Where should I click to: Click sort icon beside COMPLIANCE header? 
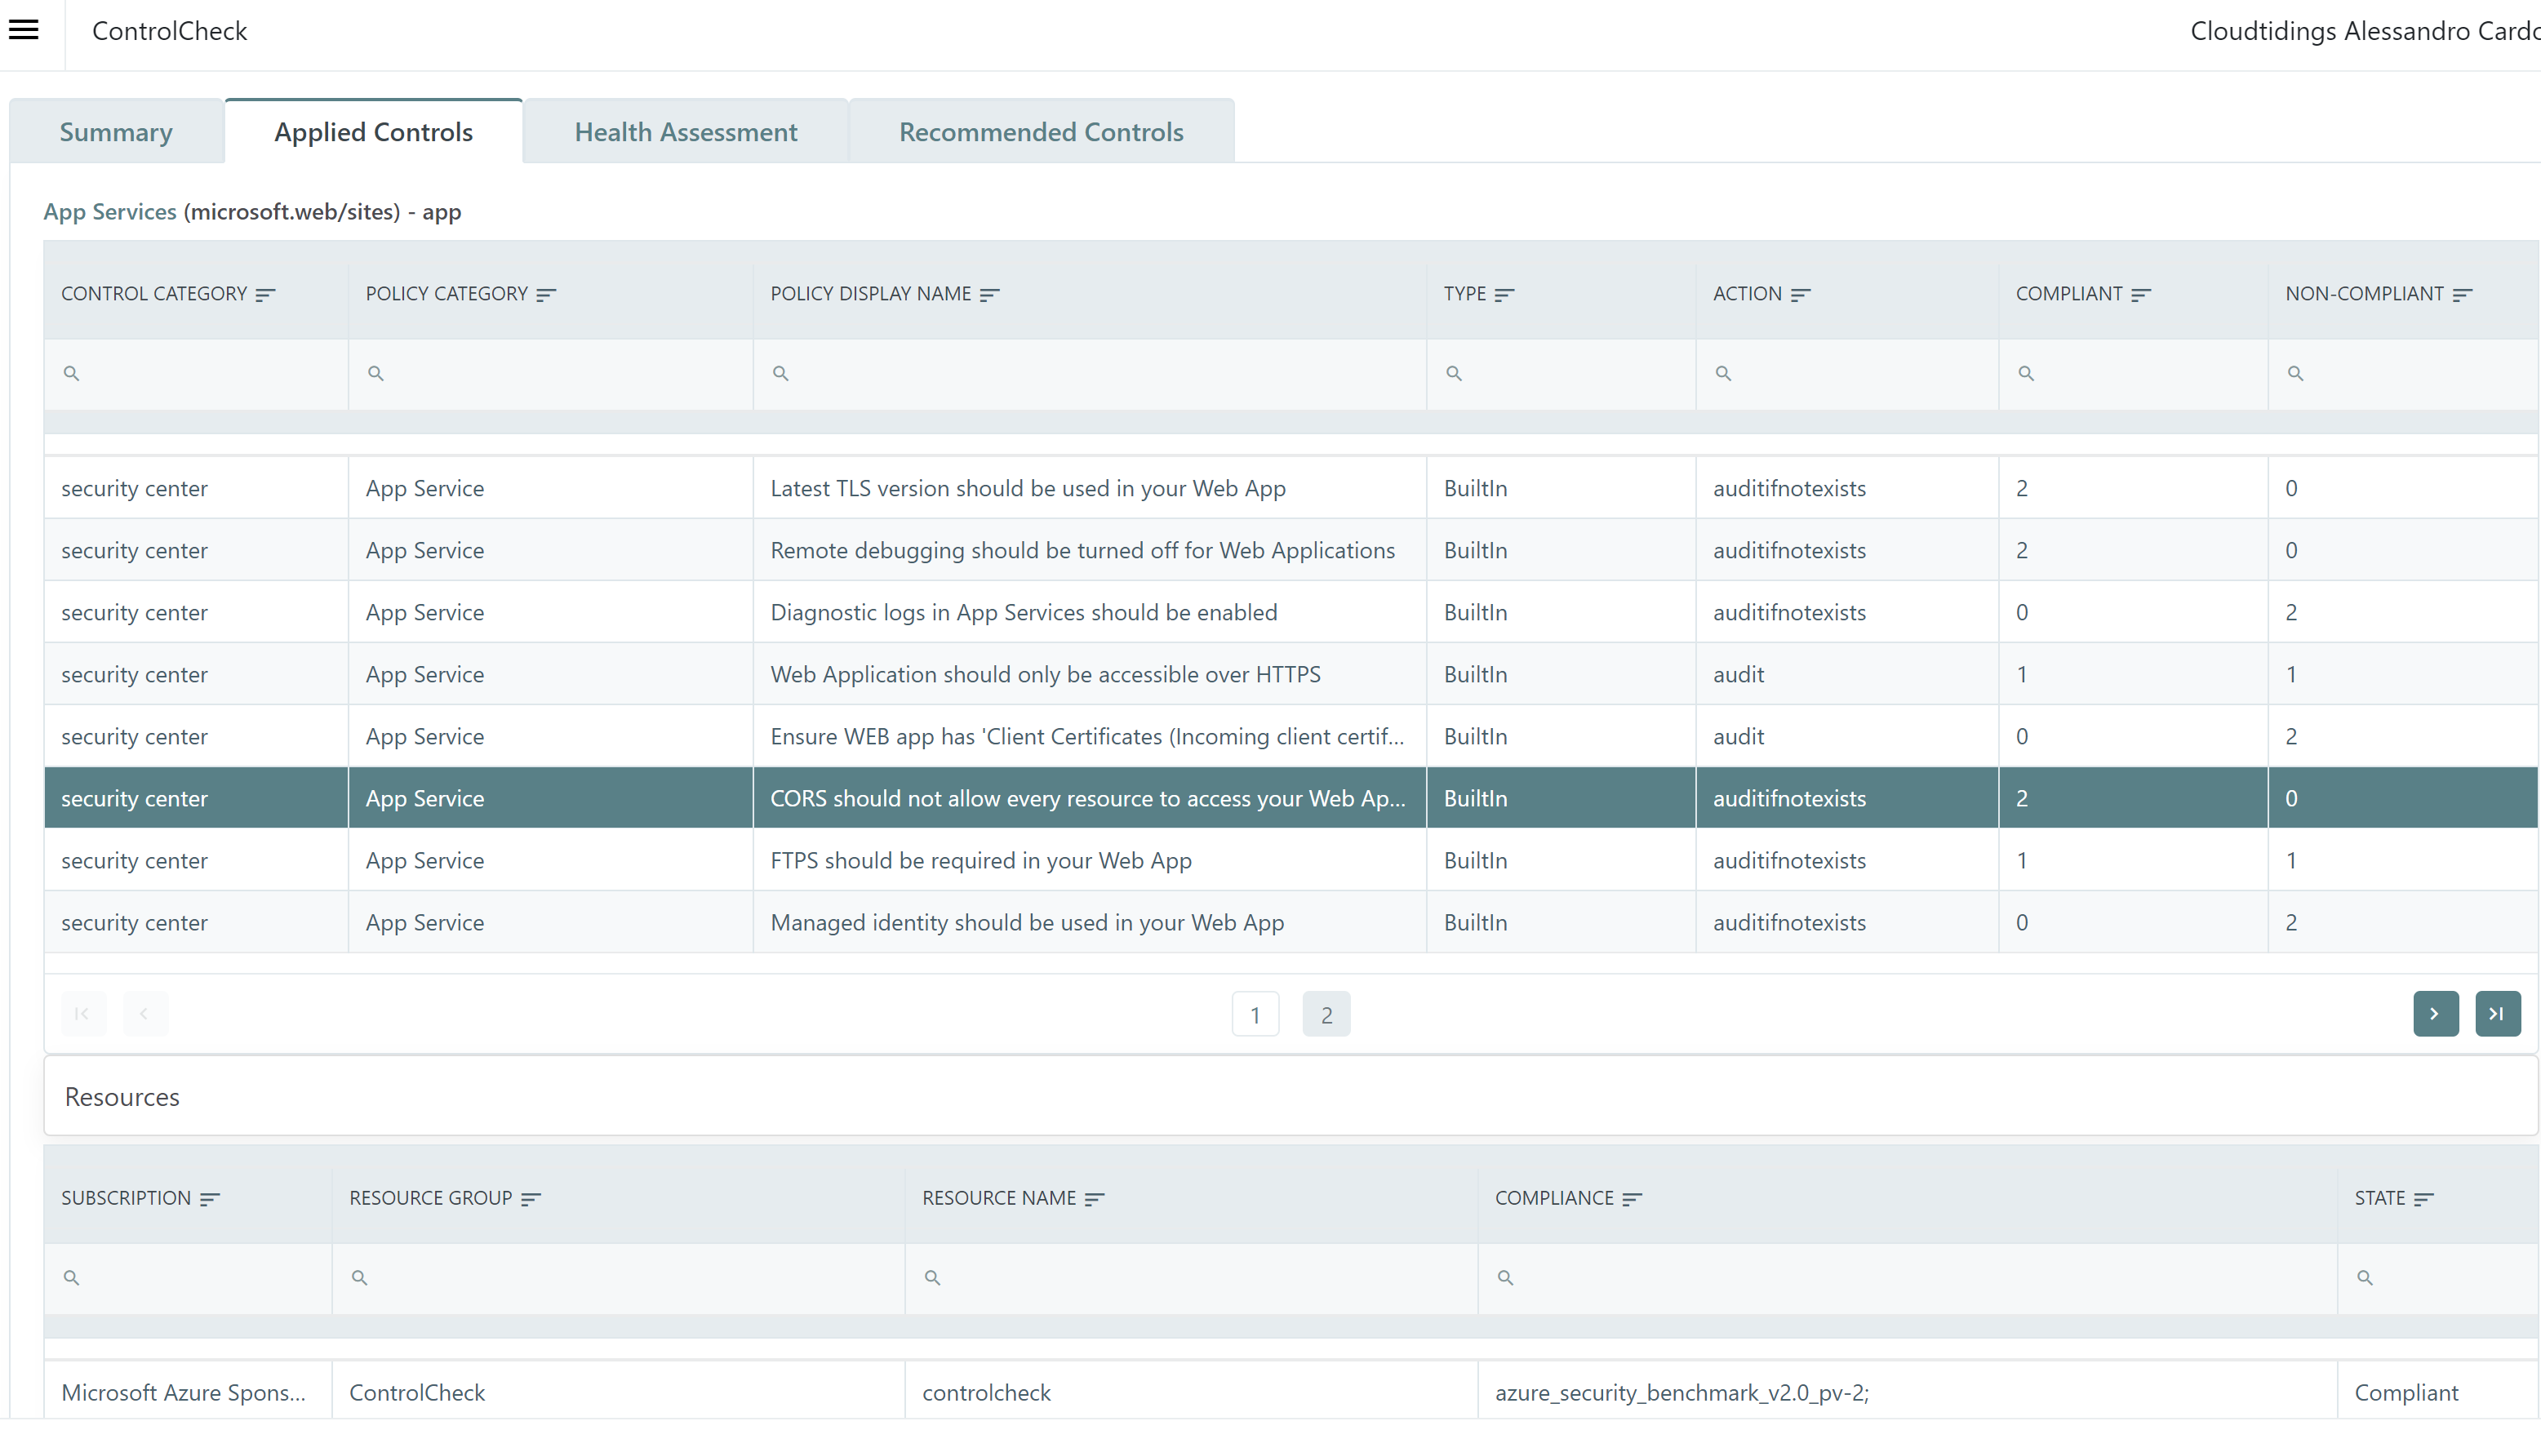(1632, 1199)
